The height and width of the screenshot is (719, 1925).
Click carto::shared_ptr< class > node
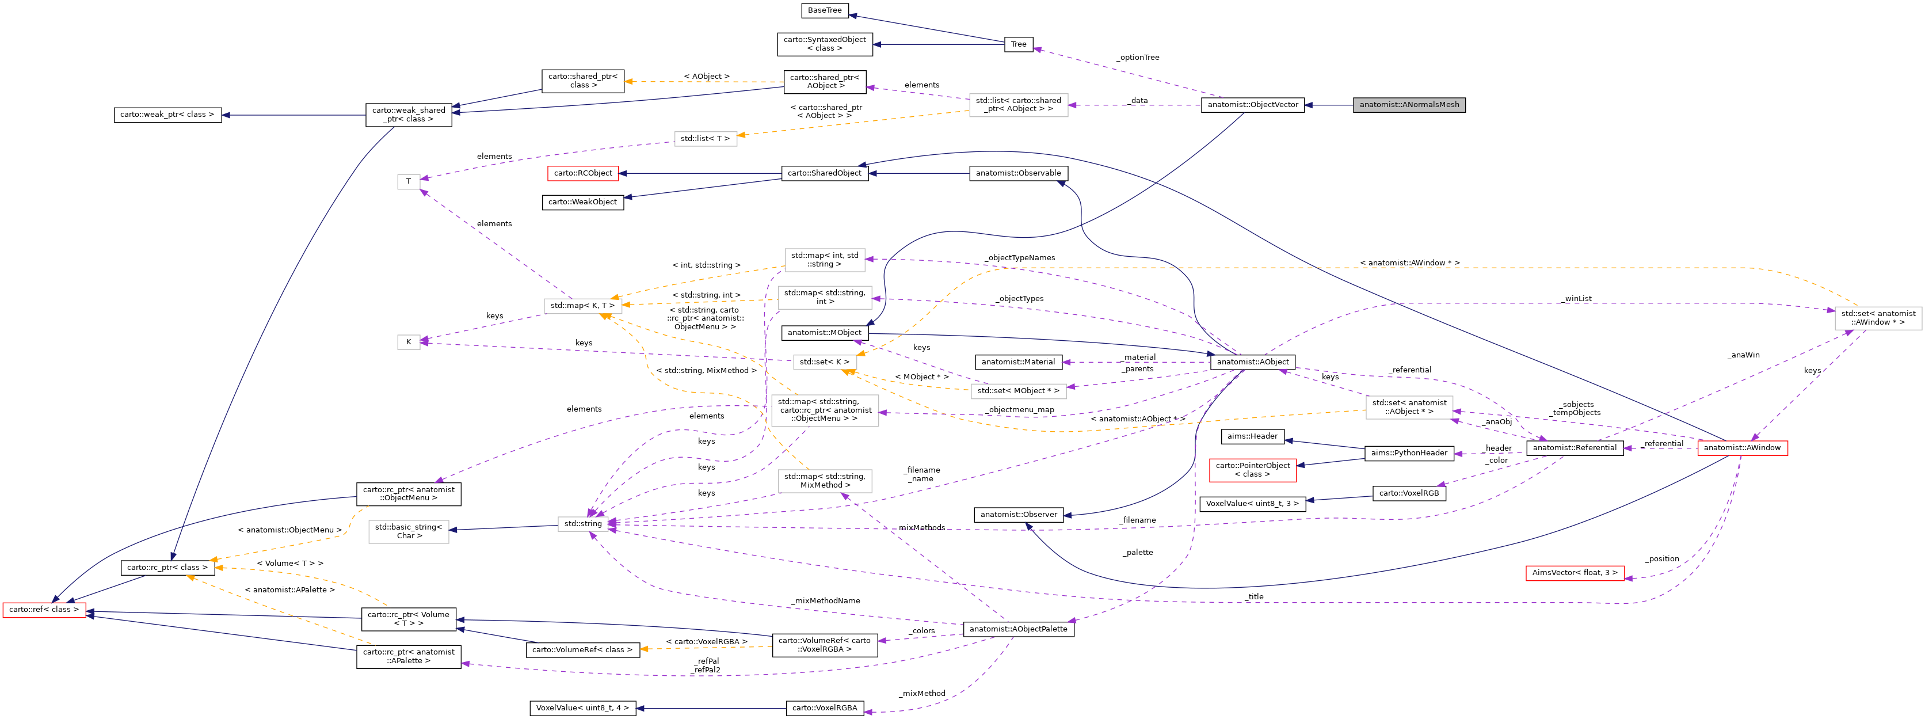(583, 81)
